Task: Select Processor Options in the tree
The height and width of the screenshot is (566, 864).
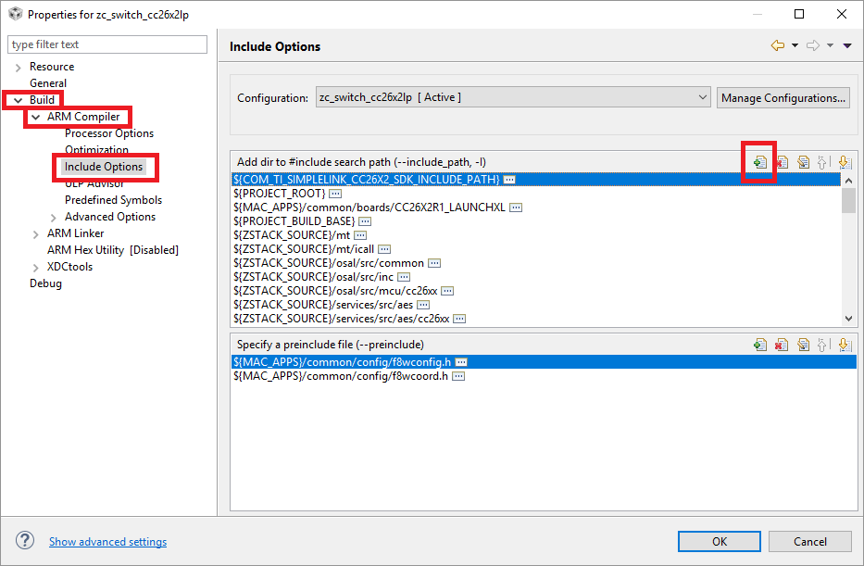Action: [109, 133]
